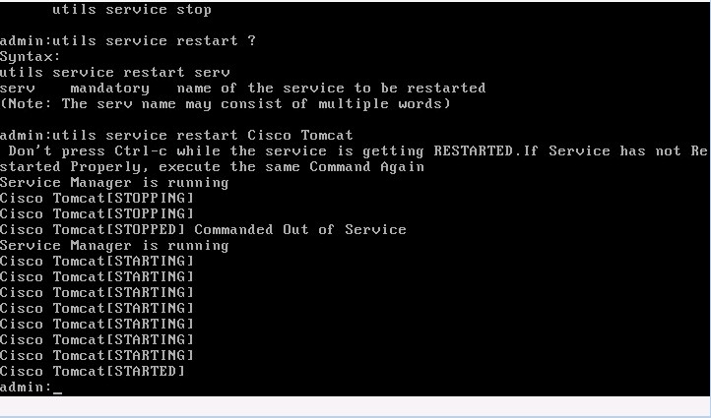Click the final admin: prompt line
Image resolution: width=711 pixels, height=418 pixels.
(31, 388)
